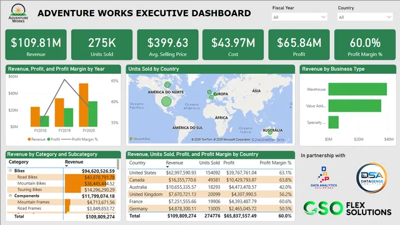Click the Profit Margin % column header
400x225 pixels.
point(276,162)
